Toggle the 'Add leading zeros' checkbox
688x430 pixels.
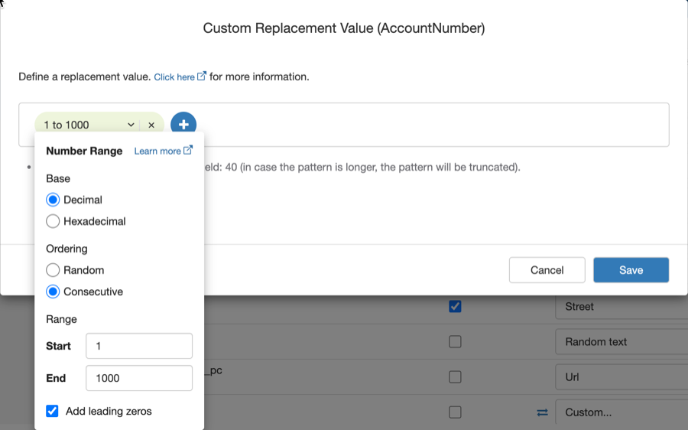(x=52, y=411)
